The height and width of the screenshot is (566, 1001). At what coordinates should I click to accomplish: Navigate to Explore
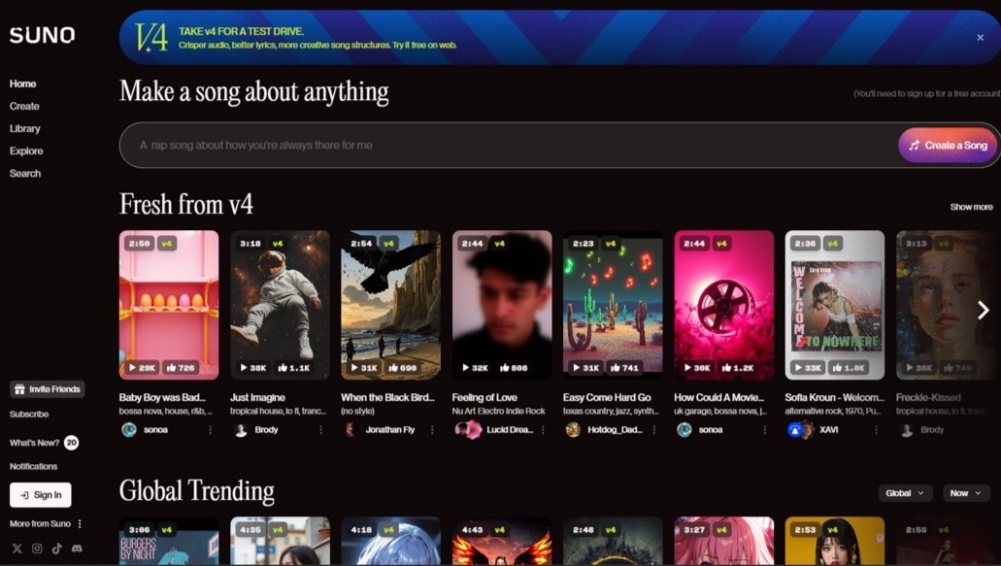click(26, 150)
